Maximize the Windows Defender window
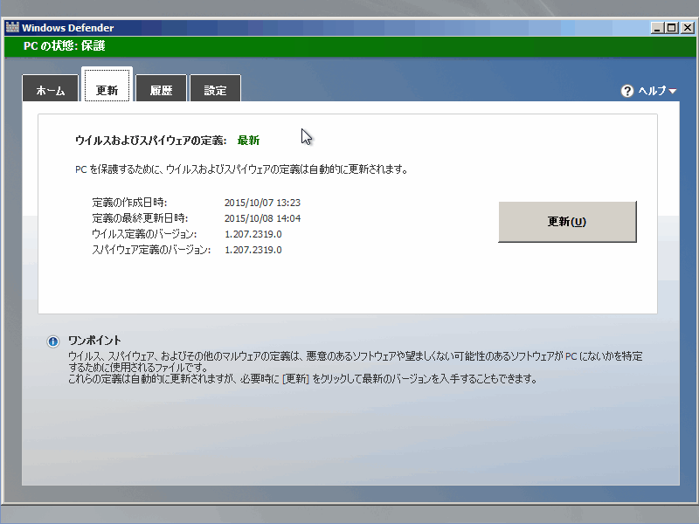The image size is (699, 524). [x=671, y=28]
